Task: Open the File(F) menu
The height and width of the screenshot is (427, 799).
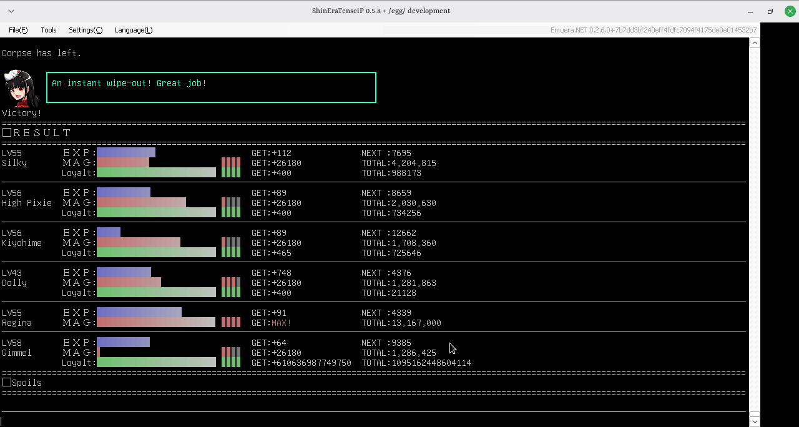Action: point(18,30)
